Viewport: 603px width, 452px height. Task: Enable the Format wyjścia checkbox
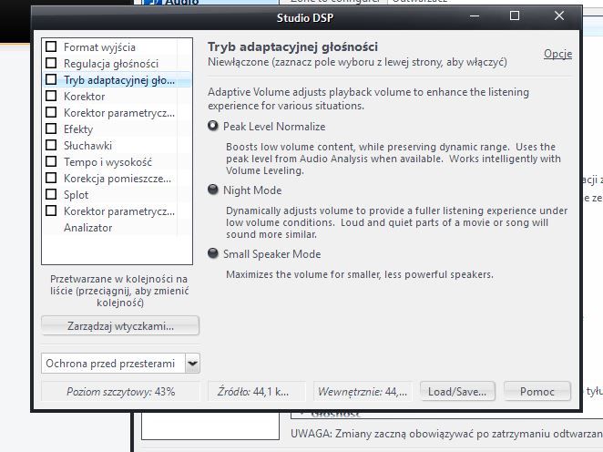tap(51, 46)
